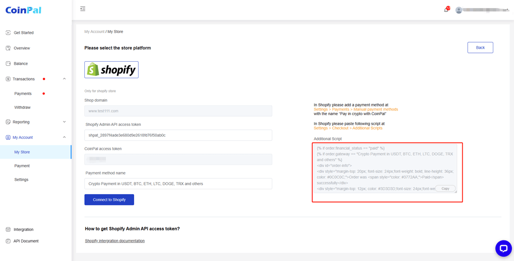Open Settings under My Account

[21, 180]
